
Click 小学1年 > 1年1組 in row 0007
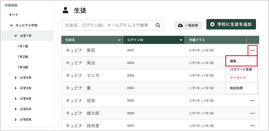[x=201, y=126]
